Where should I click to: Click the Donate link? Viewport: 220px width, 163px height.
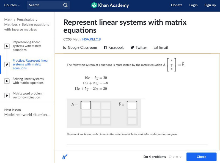[x=177, y=5]
